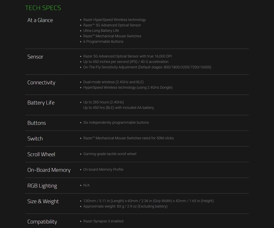Click the TECH SPECS heading
Viewport: 274px width, 228px height.
click(x=43, y=8)
